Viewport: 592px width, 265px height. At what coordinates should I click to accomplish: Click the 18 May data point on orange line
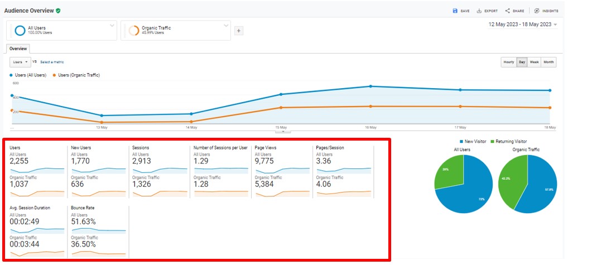[550, 108]
